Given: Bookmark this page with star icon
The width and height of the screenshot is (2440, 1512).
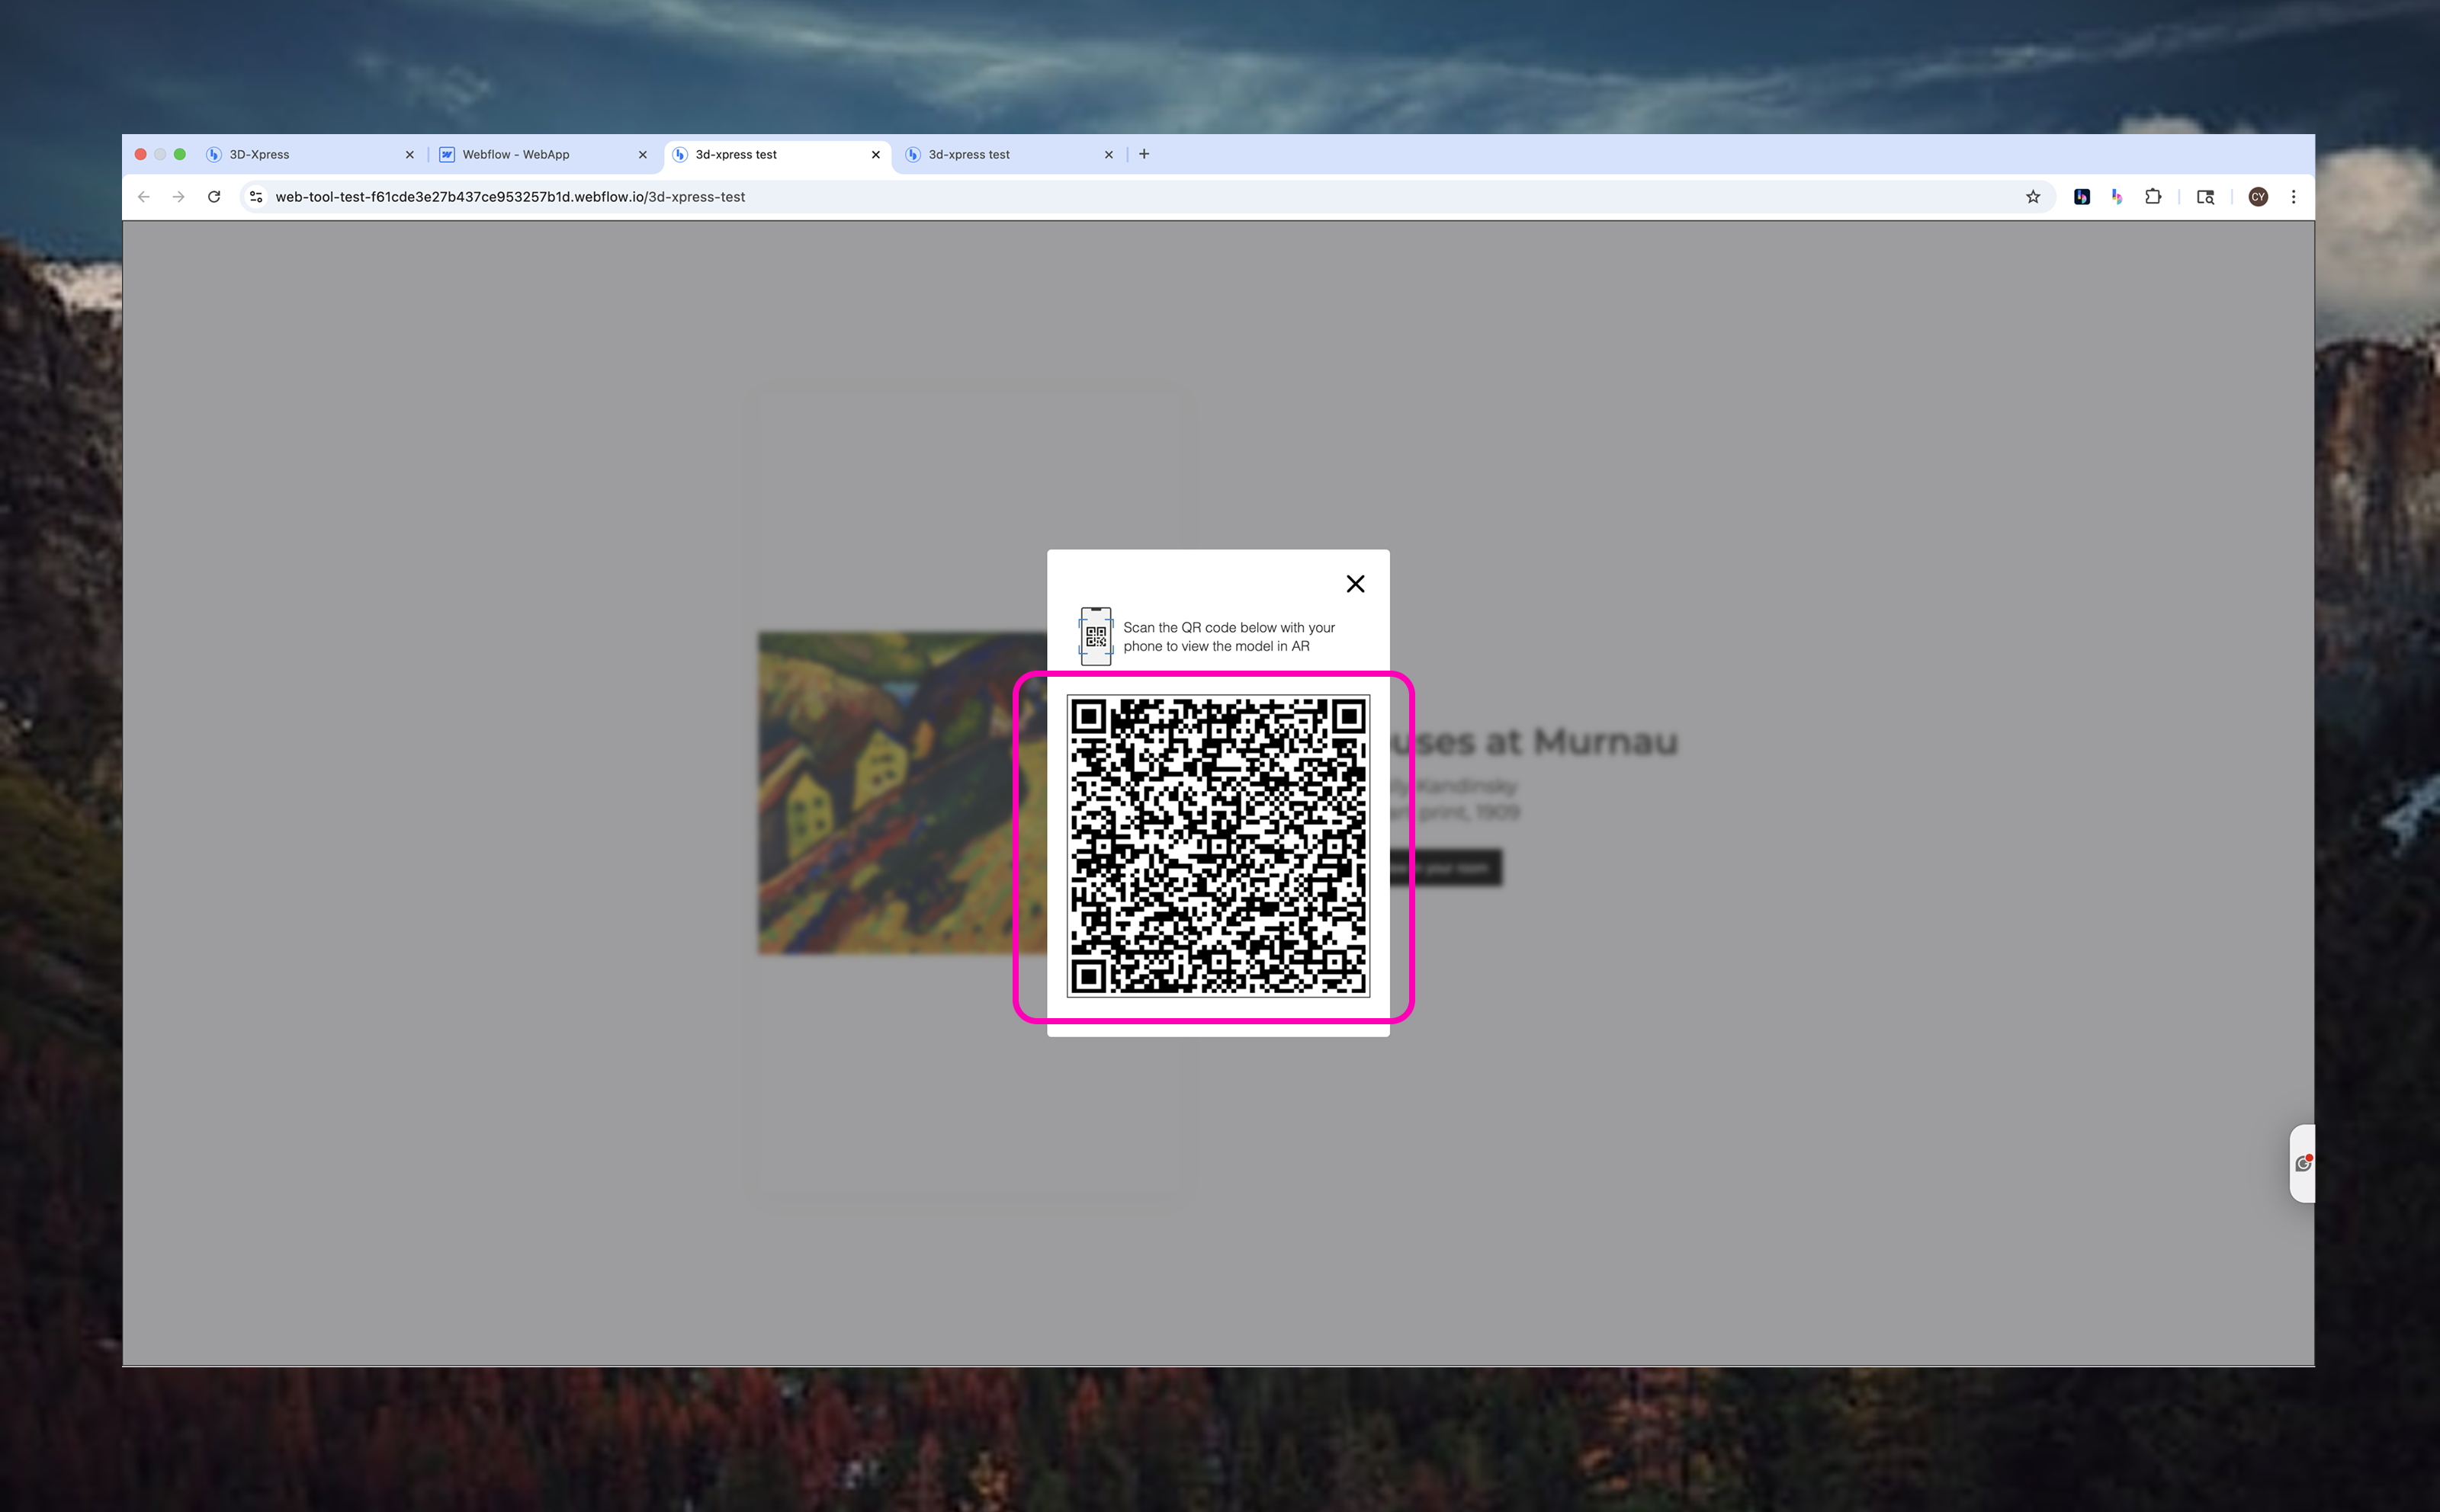Looking at the screenshot, I should (2032, 197).
